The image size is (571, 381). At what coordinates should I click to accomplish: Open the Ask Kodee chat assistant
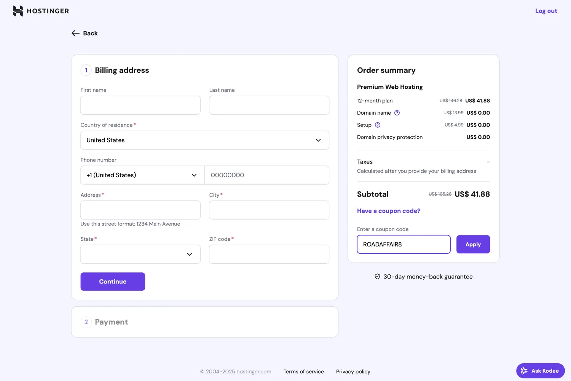pos(540,370)
